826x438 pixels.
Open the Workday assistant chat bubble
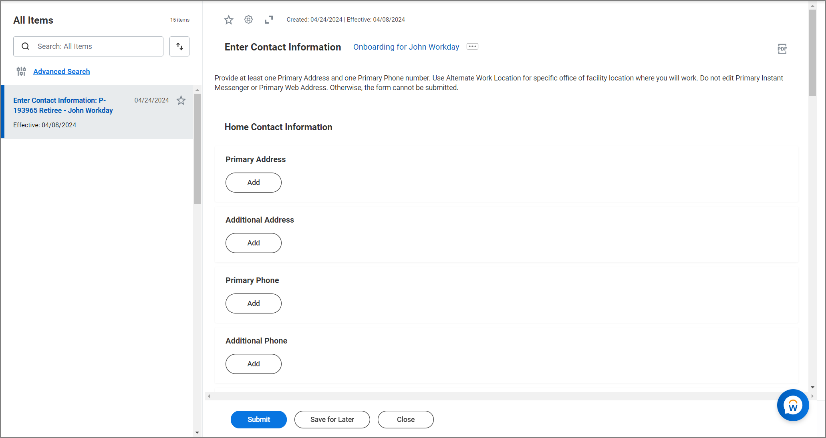(793, 405)
